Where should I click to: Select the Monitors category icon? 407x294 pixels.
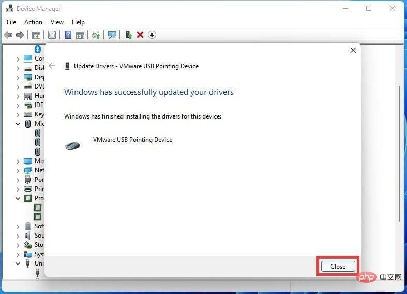(28, 161)
